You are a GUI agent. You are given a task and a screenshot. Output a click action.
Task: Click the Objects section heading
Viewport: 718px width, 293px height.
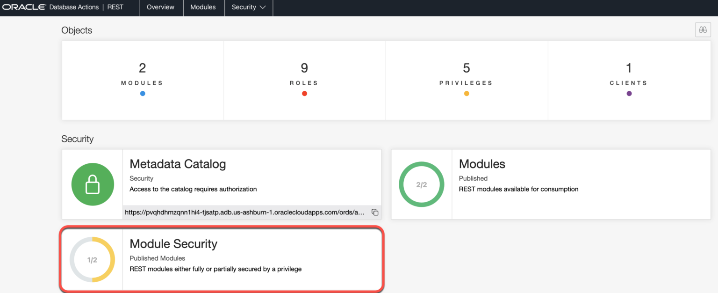coord(77,30)
